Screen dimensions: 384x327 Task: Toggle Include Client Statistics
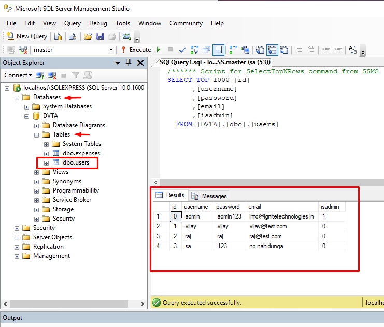pyautogui.click(x=245, y=50)
